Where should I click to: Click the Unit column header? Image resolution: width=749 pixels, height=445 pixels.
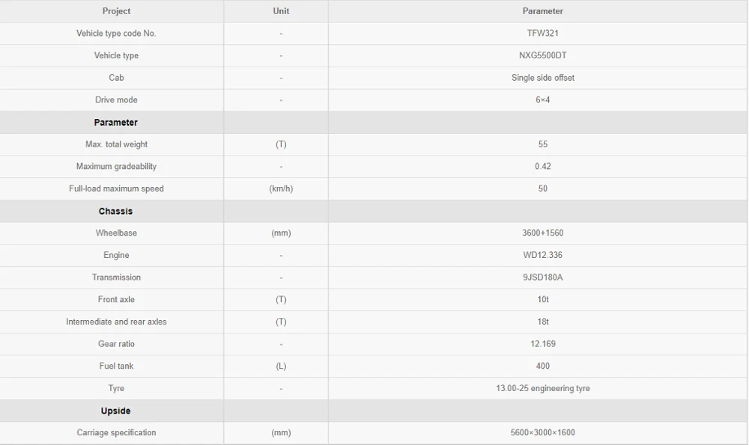click(x=281, y=11)
